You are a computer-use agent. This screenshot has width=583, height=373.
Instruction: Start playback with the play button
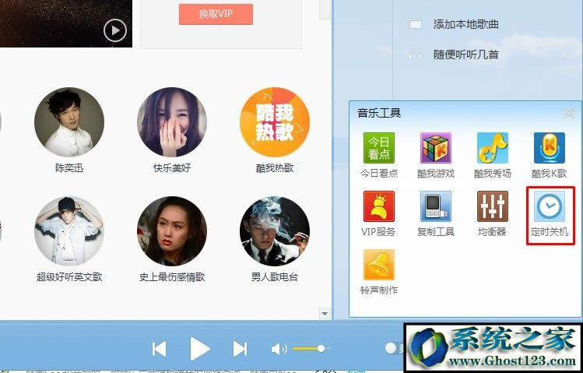point(200,349)
